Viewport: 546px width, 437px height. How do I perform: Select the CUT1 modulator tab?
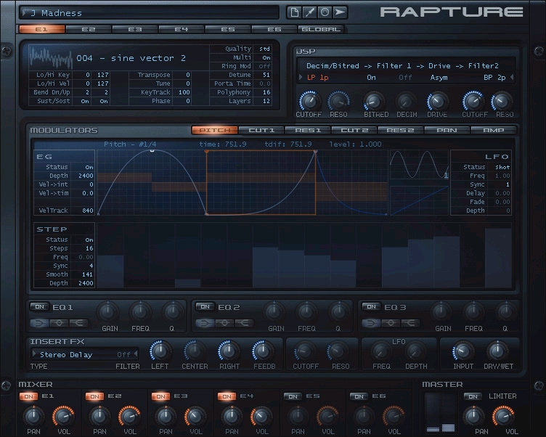click(261, 130)
